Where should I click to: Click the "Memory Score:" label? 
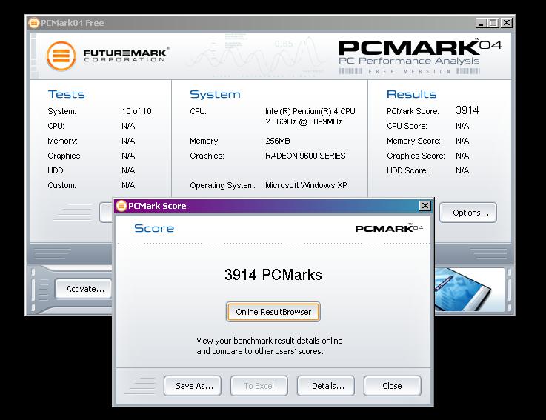(413, 141)
